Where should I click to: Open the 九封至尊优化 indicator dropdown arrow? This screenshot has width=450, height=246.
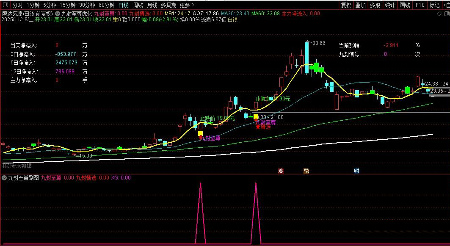57,14
